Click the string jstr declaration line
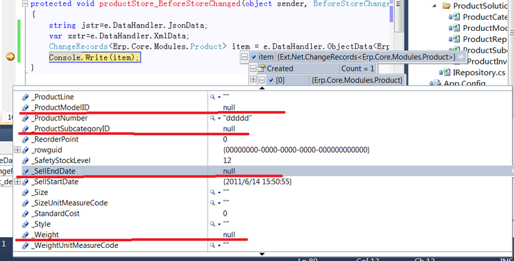Image resolution: width=514 pixels, height=261 pixels. pos(128,25)
